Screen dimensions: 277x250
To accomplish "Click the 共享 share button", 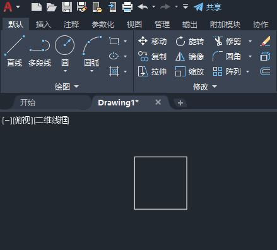I will click(208, 7).
